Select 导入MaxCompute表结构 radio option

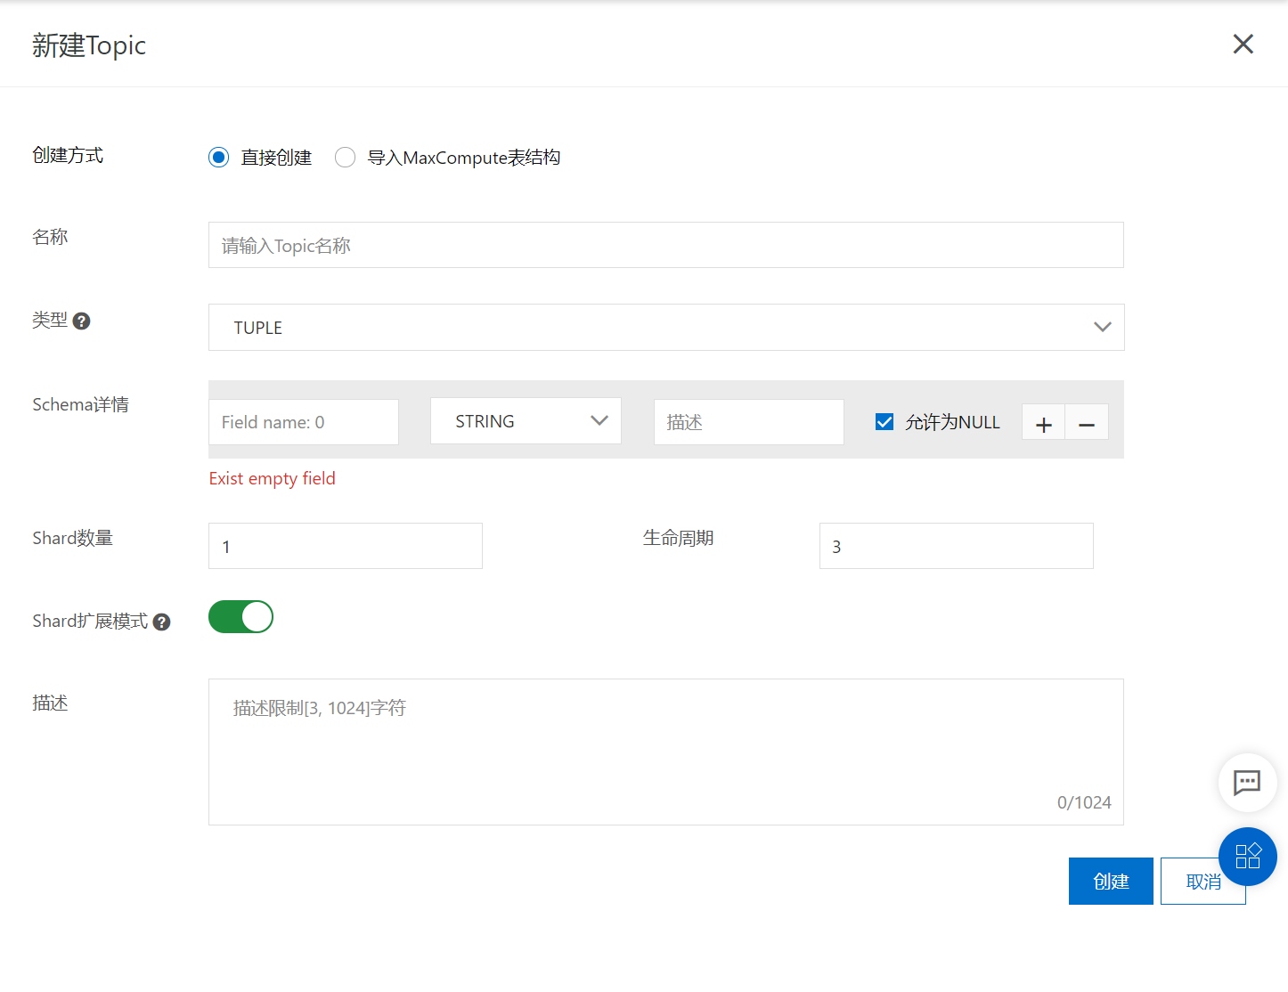point(346,158)
